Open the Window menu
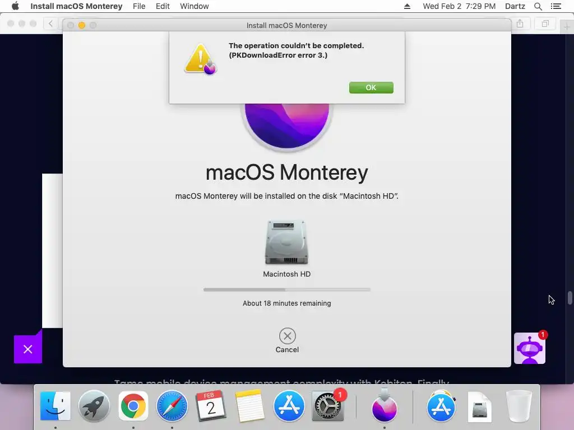Image resolution: width=574 pixels, height=430 pixels. coord(195,6)
